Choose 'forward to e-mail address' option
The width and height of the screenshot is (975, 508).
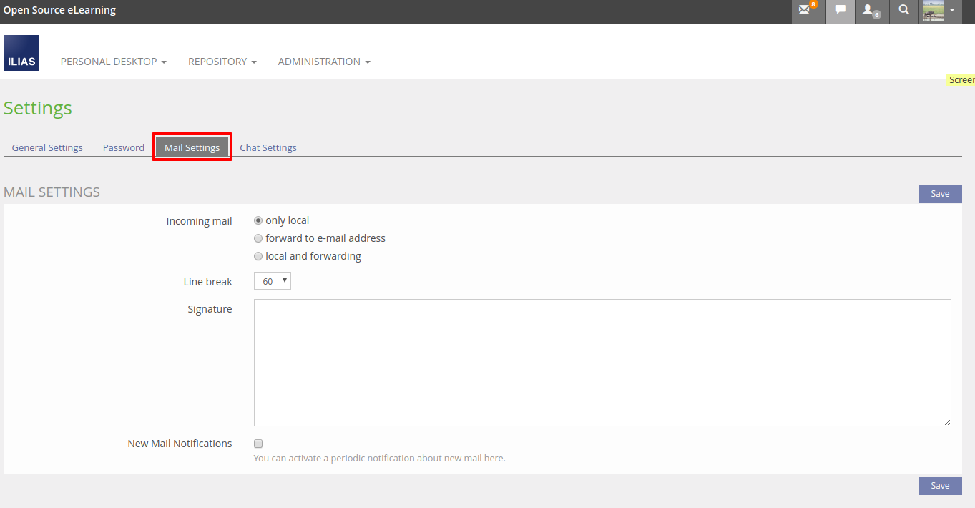(258, 238)
